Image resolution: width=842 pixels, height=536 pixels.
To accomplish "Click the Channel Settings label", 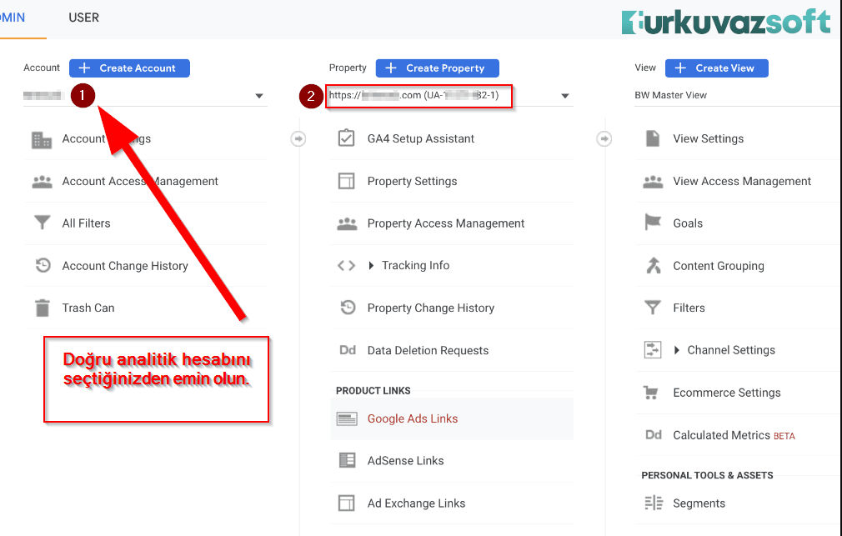I will (731, 350).
